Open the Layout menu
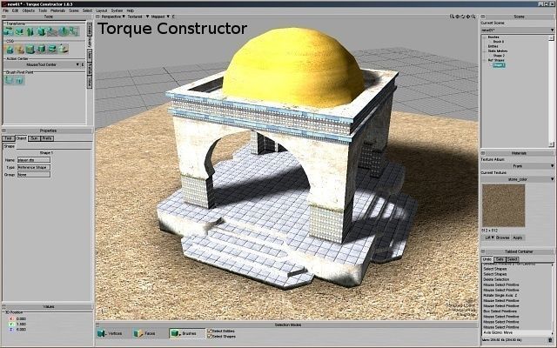The image size is (557, 348). pos(102,10)
